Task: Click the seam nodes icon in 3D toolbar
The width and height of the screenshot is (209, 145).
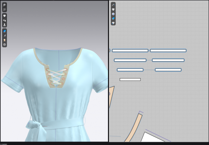Action: click(x=5, y=20)
